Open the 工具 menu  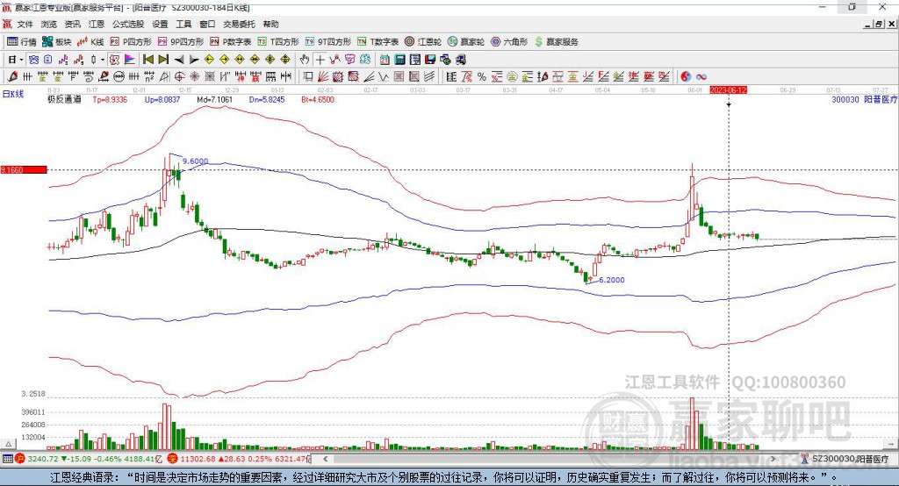point(183,24)
